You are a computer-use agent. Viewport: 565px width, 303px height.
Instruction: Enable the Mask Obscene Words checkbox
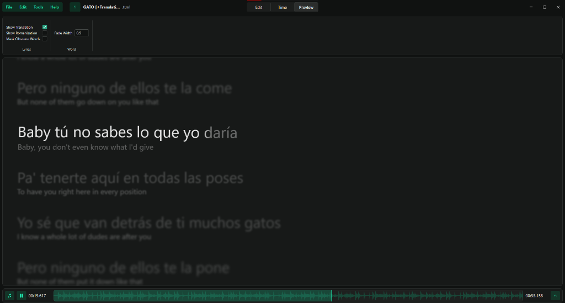click(x=45, y=39)
